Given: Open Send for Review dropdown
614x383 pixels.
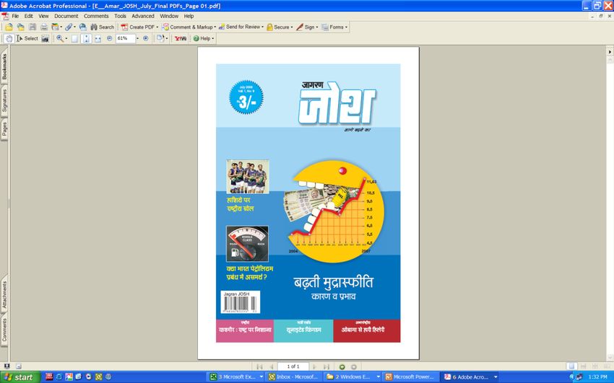Looking at the screenshot, I should click(241, 27).
